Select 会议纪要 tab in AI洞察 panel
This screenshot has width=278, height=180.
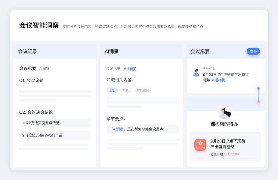click(113, 69)
